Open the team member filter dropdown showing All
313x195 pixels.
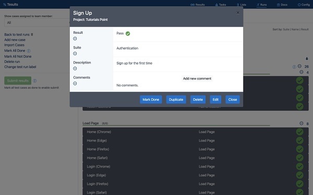coord(37,23)
